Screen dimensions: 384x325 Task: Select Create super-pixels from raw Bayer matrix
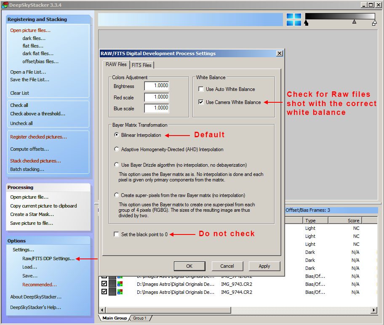click(117, 195)
